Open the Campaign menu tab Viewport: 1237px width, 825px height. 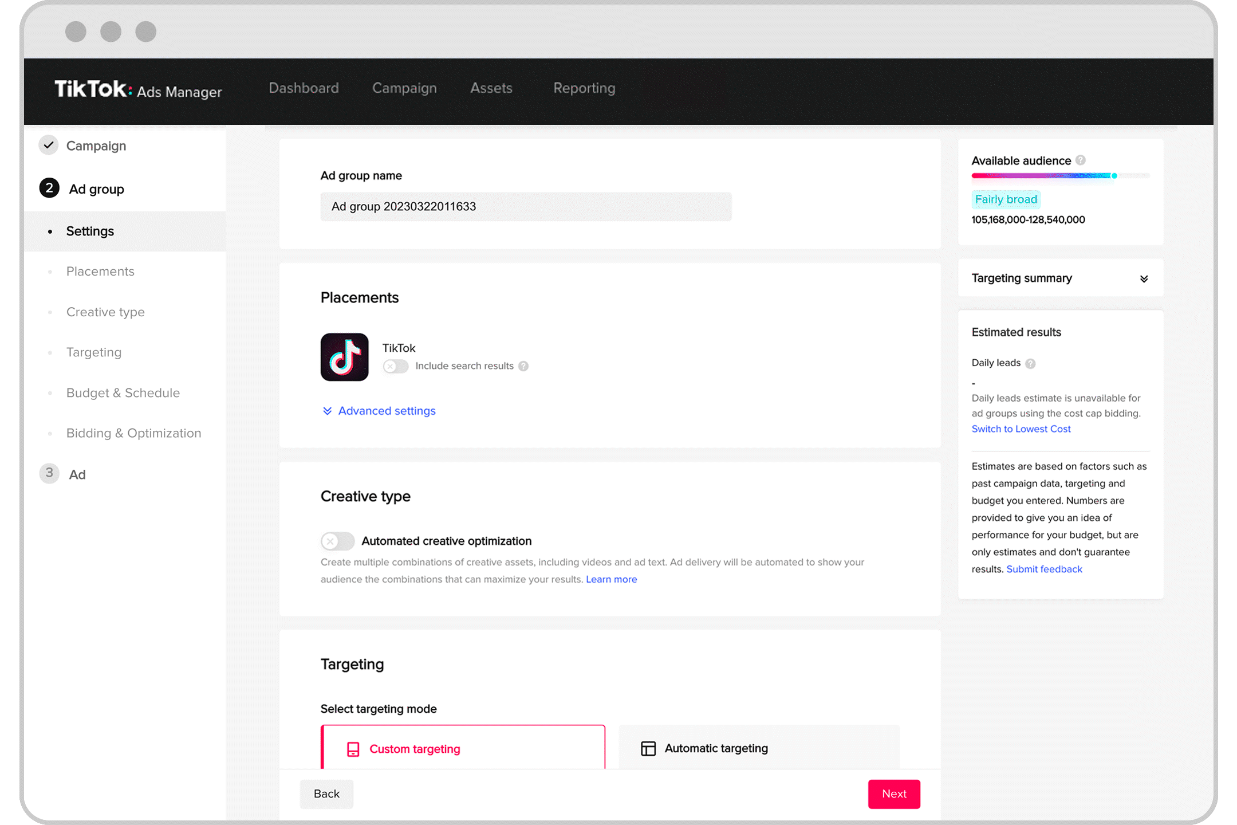[x=403, y=88]
